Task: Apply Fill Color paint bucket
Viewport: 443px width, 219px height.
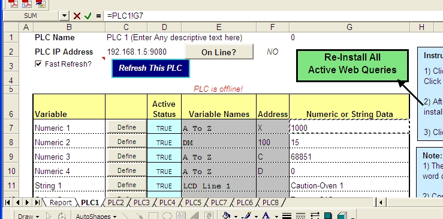Action: pyautogui.click(x=226, y=215)
